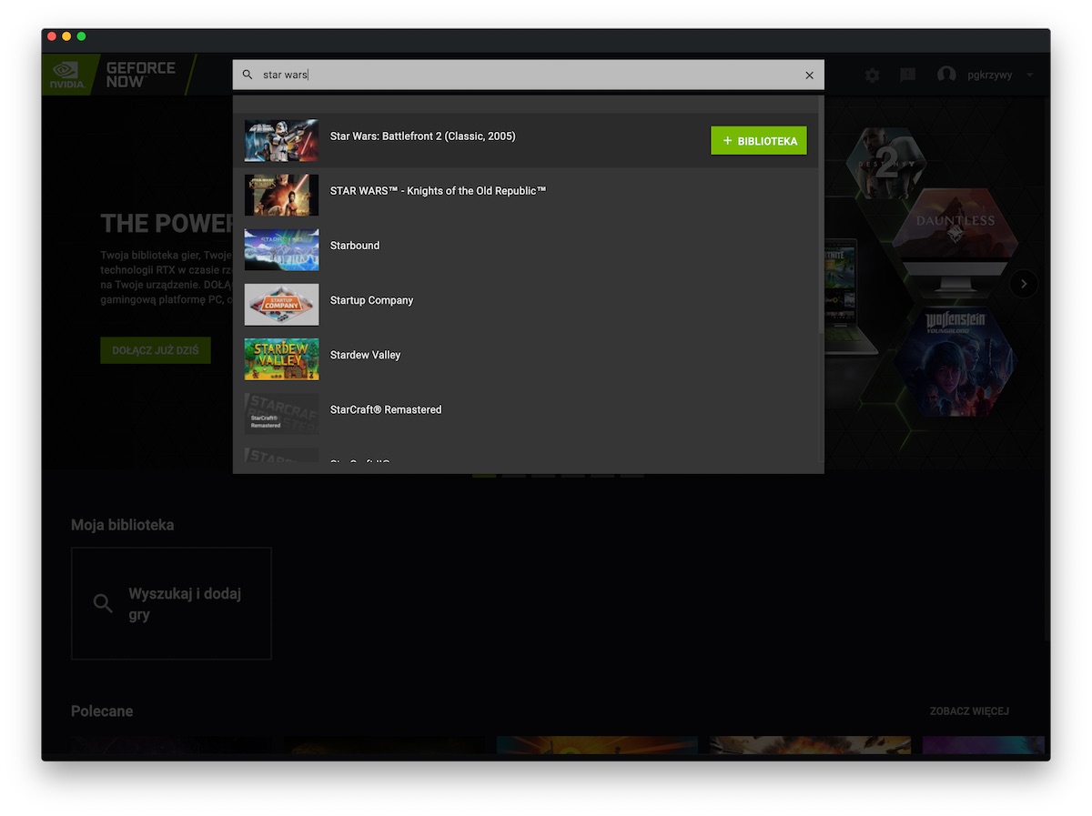Click the macOS yellow minimize button
Viewport: 1092px width, 816px height.
pyautogui.click(x=66, y=36)
